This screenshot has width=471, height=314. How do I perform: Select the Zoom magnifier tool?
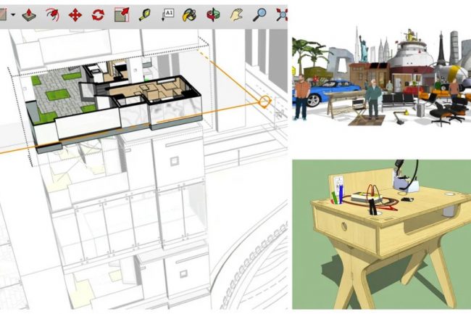[259, 14]
